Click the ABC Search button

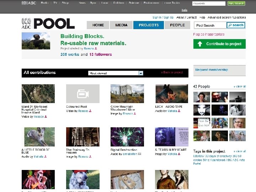click(236, 3)
